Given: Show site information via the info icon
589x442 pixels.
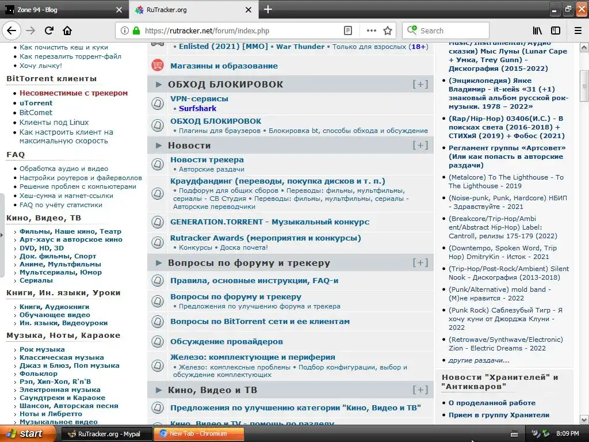Looking at the screenshot, I should point(124,31).
